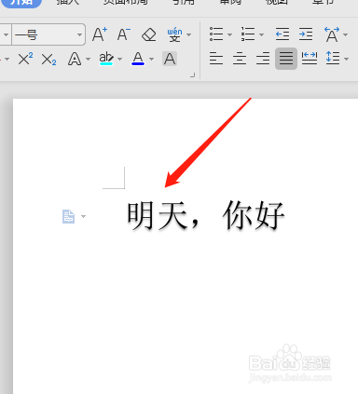Insert a bulleted list
358x394 pixels.
216,34
